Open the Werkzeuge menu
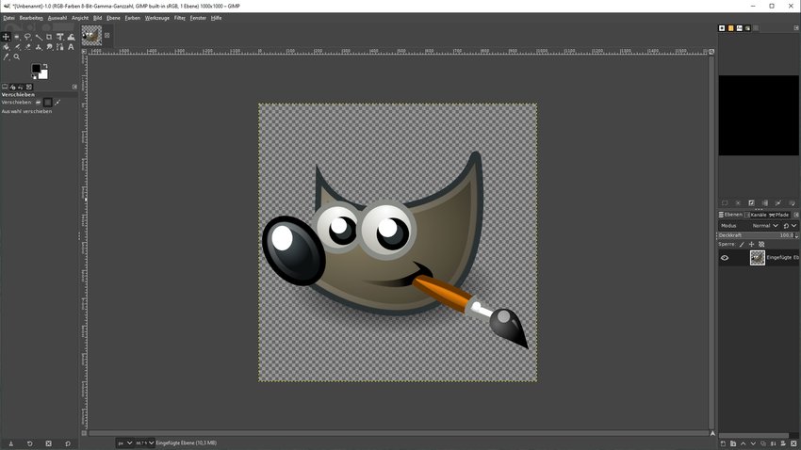This screenshot has height=450, width=801. click(156, 18)
